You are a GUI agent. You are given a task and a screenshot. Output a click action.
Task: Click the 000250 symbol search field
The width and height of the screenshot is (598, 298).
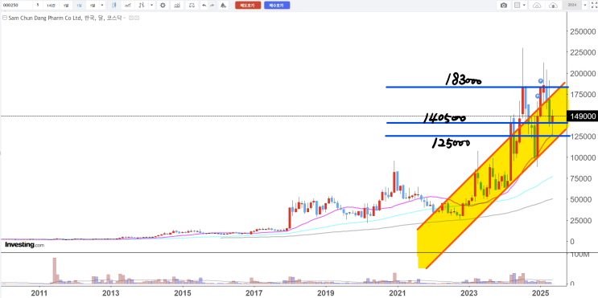16,6
